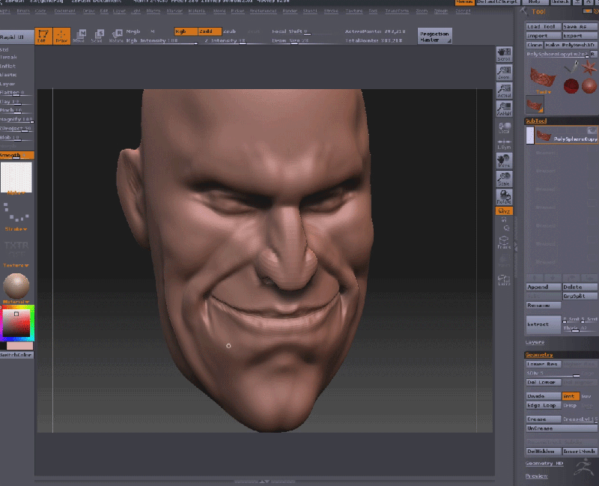The image size is (599, 486).
Task: Click the Scroll canvas navigation icon
Action: 504,54
